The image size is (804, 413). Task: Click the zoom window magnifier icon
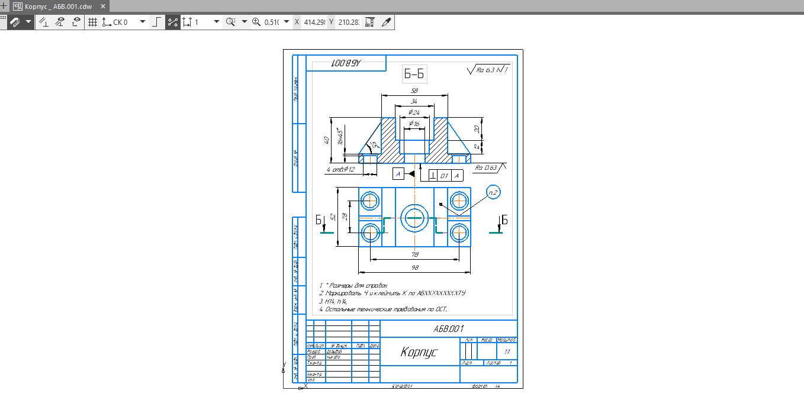pos(231,22)
